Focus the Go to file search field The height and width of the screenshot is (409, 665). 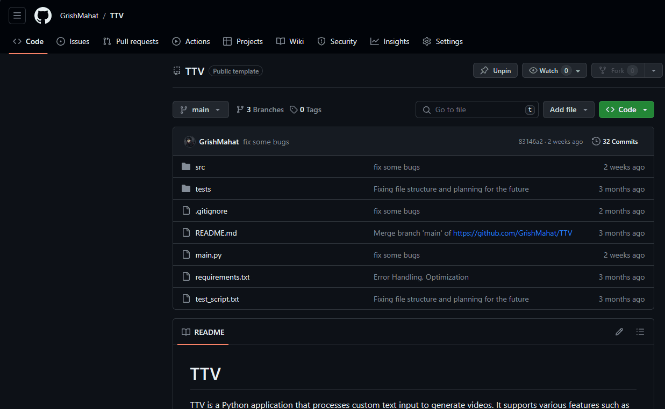(x=477, y=109)
